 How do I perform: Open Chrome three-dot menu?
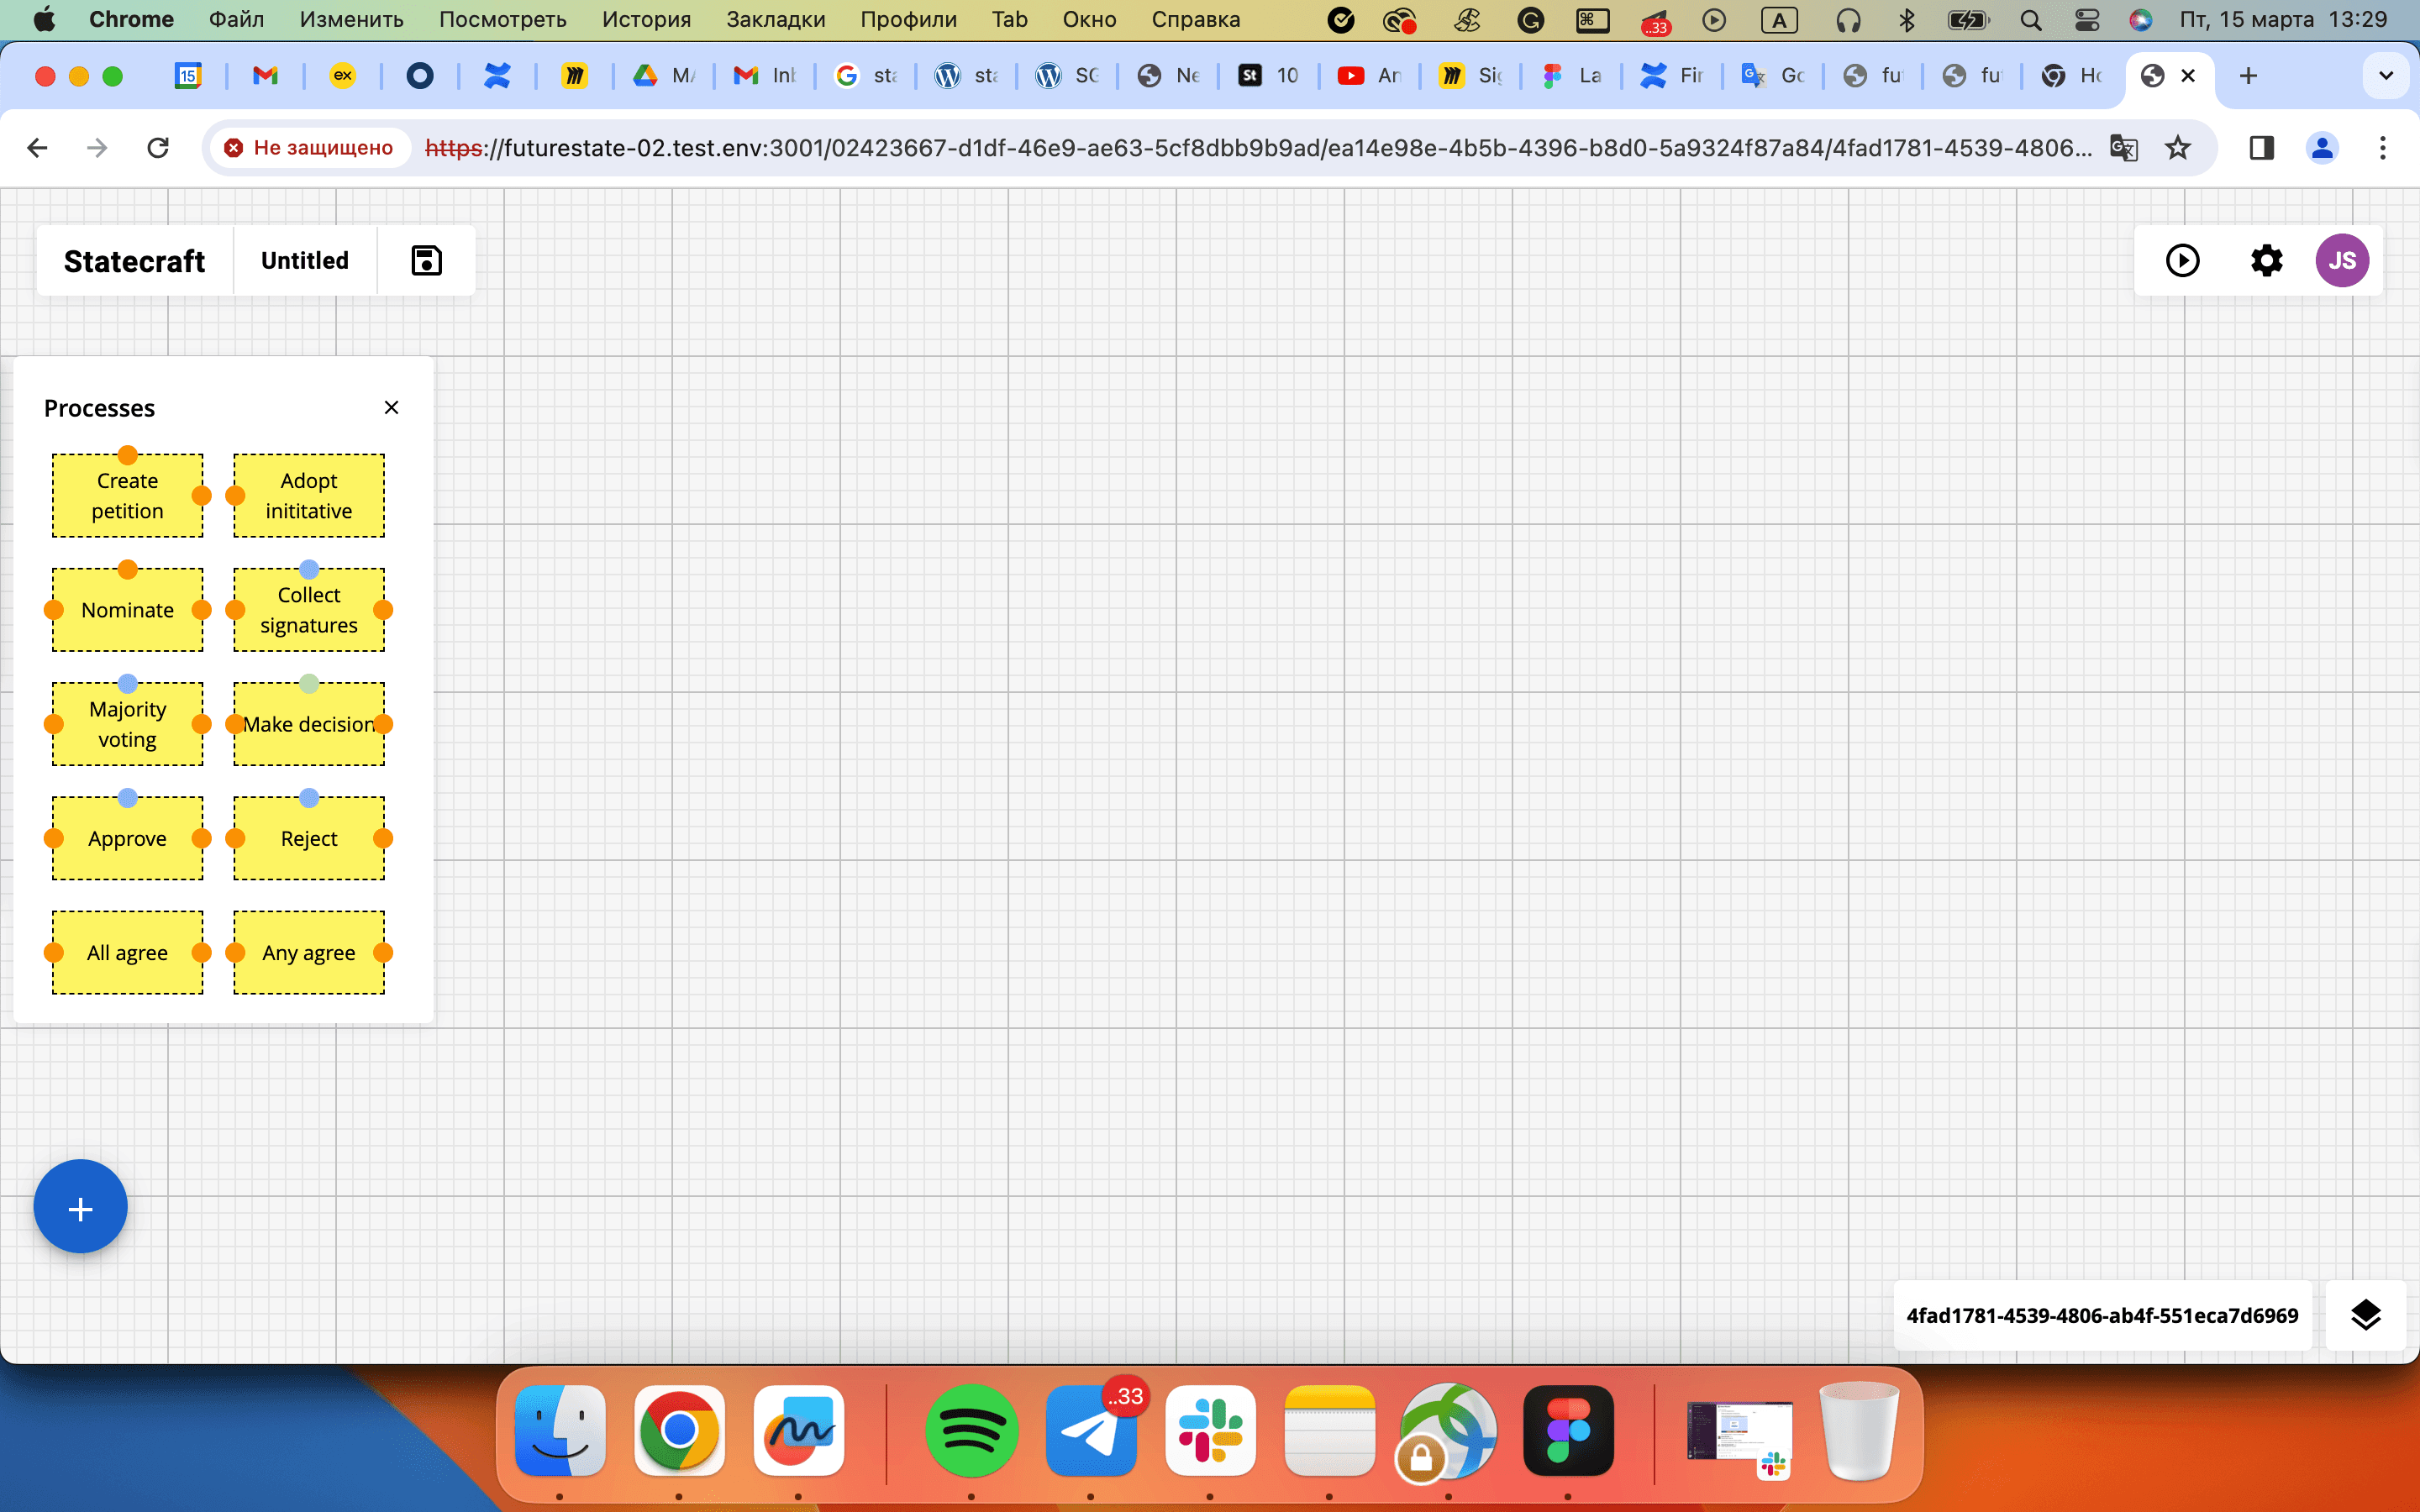[x=2383, y=148]
